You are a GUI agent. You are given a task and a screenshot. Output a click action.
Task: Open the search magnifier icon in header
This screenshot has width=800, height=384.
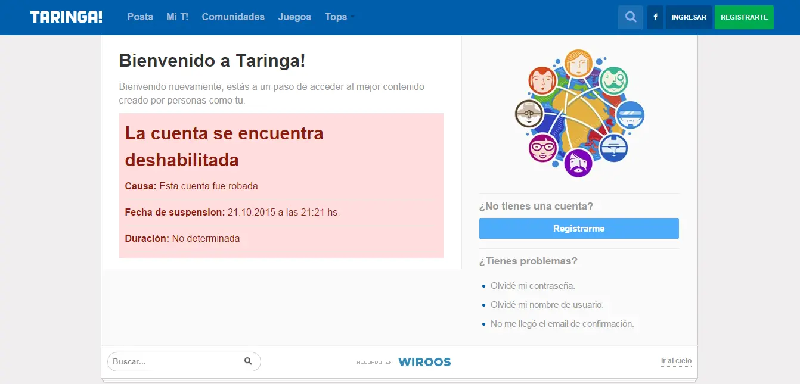coord(631,17)
